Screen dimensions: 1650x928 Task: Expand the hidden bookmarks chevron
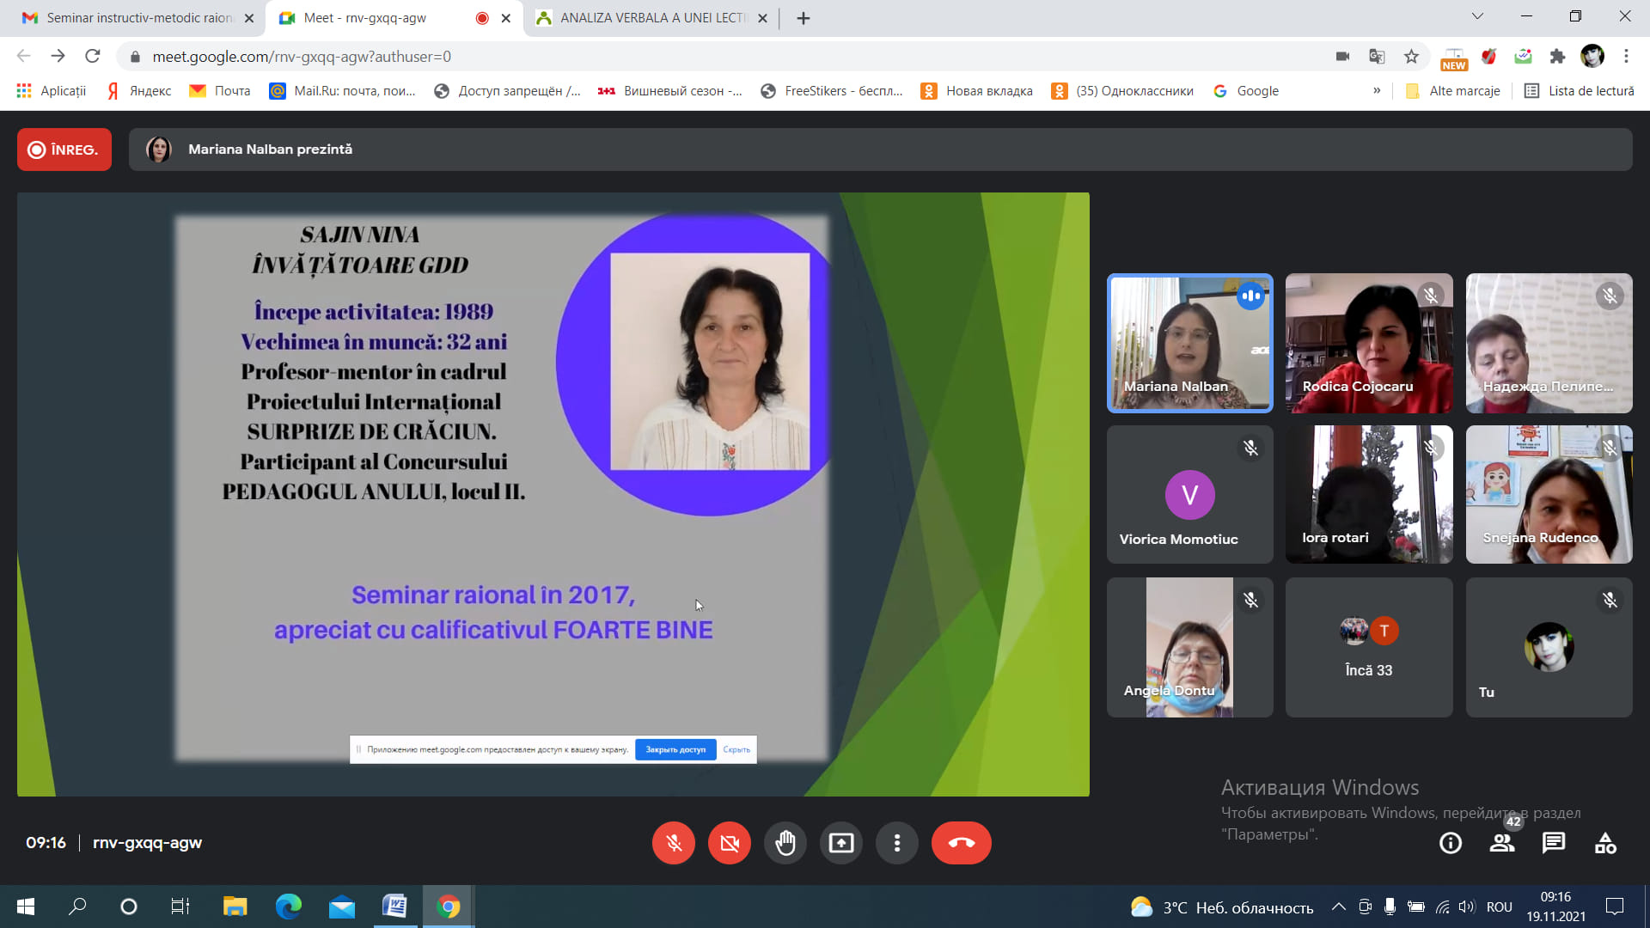click(1377, 91)
